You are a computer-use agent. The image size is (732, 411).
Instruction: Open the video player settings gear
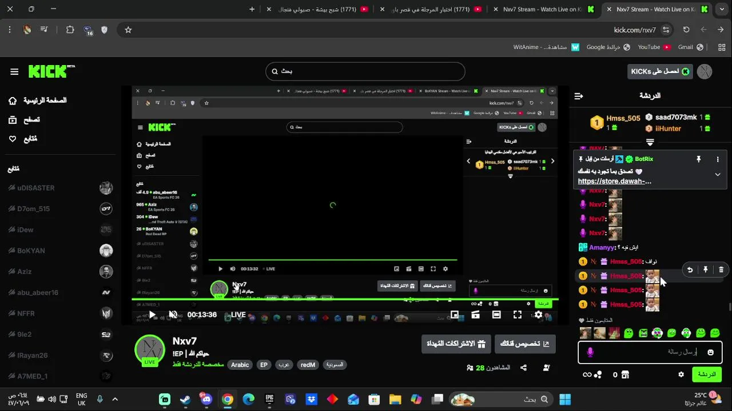tap(538, 315)
